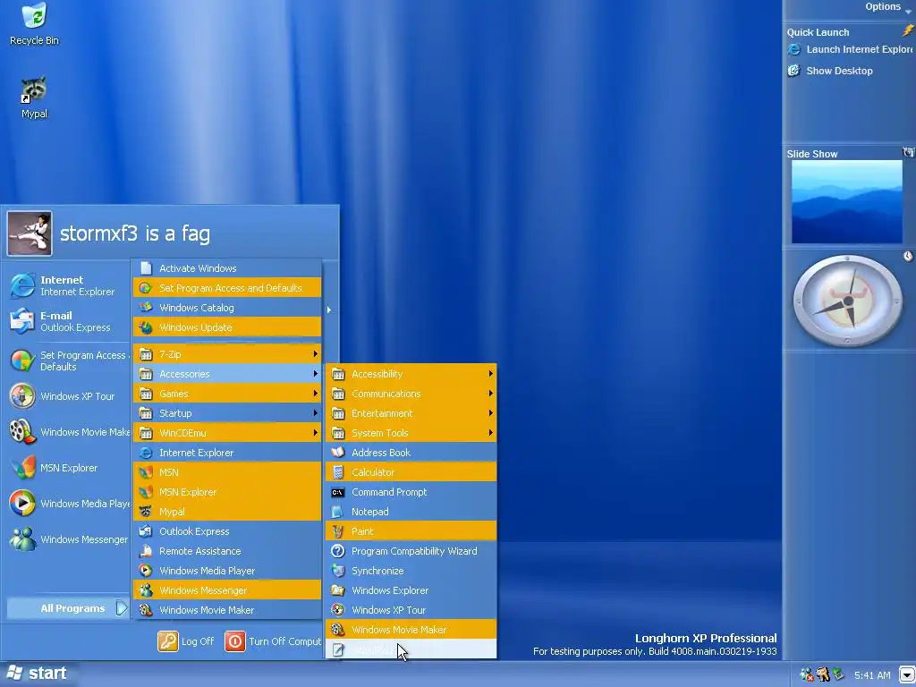Click the Windows Messenger icon in recent list

[x=22, y=539]
